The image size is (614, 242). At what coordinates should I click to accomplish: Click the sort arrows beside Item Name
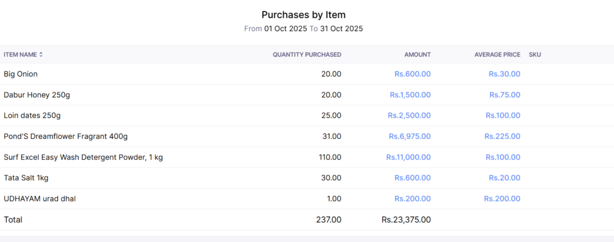click(41, 55)
